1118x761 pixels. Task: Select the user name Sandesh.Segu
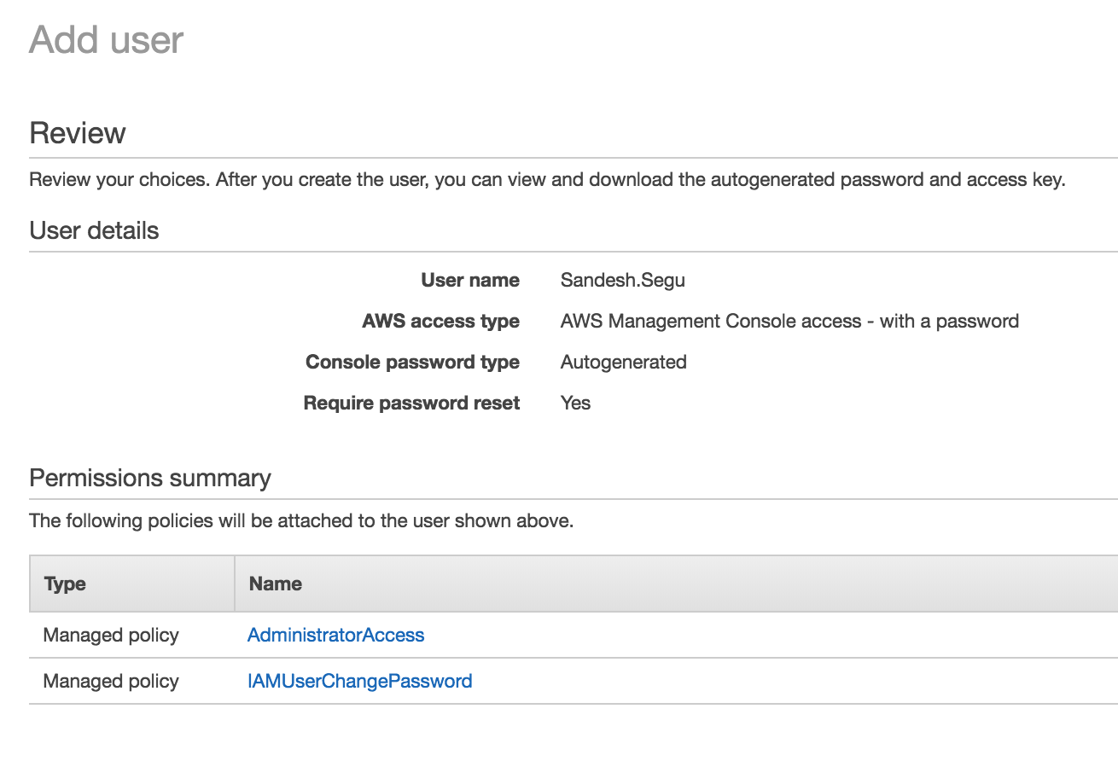[x=621, y=280]
